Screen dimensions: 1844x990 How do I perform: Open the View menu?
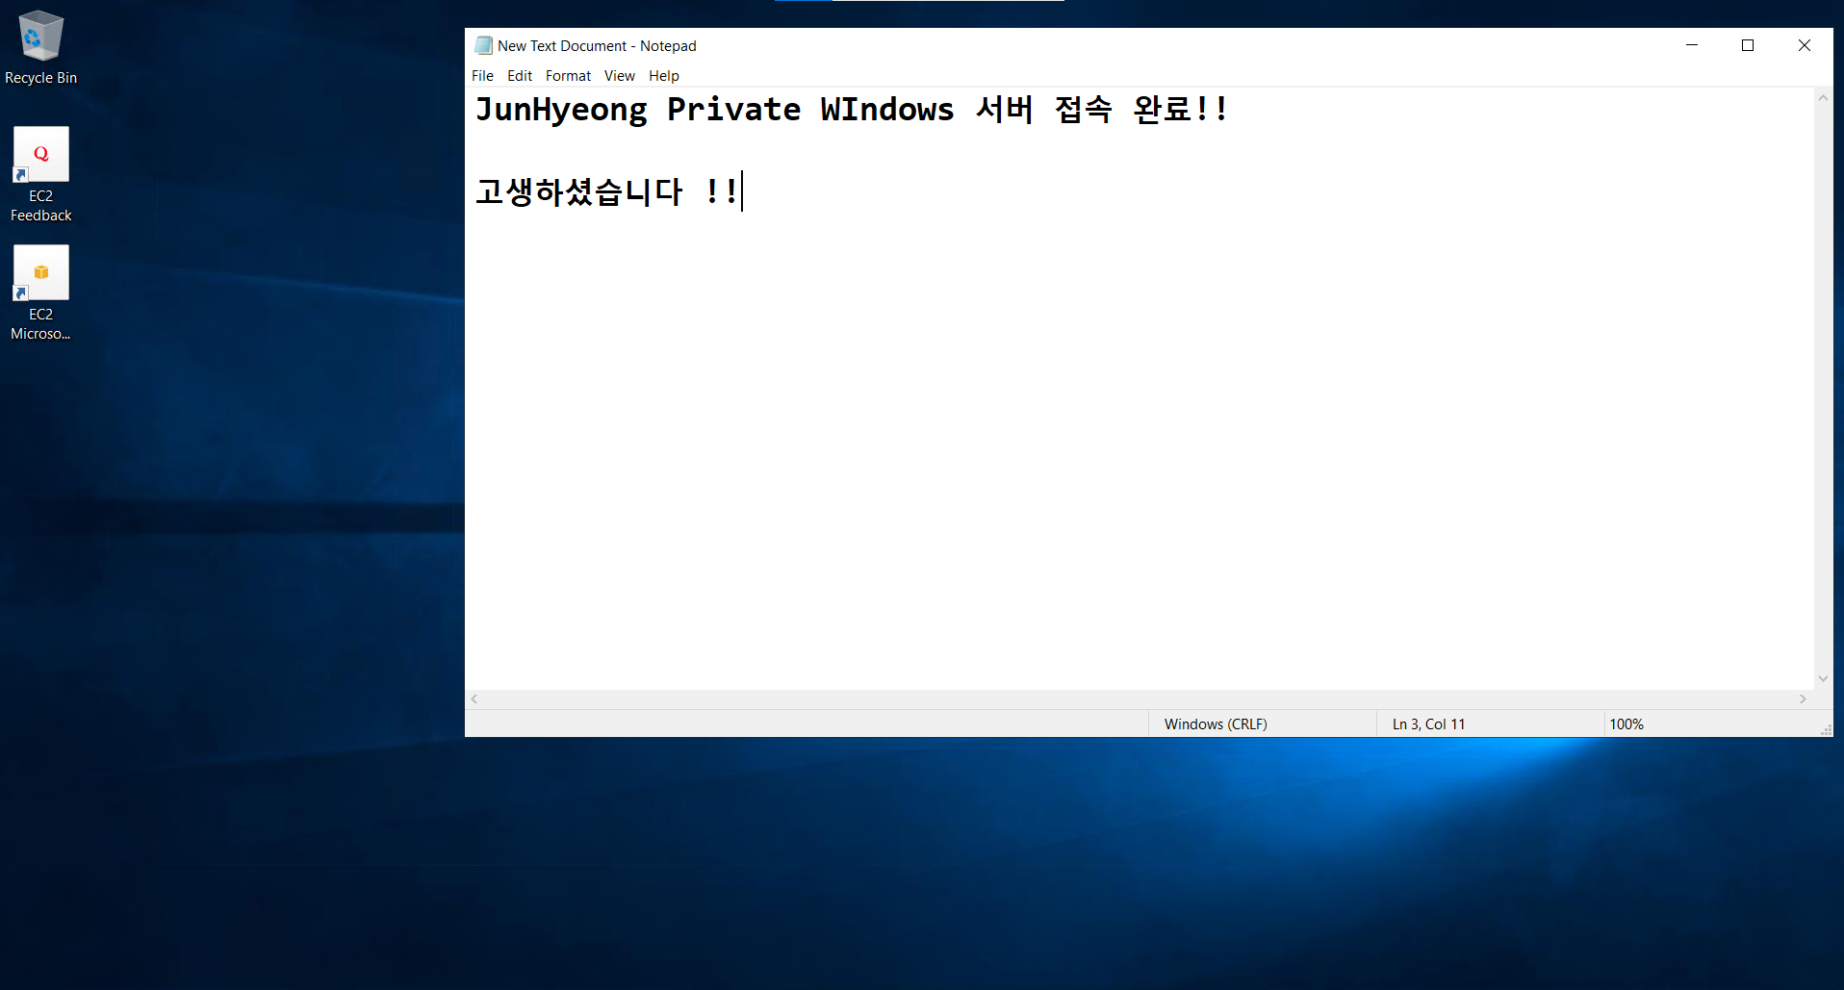pyautogui.click(x=620, y=76)
